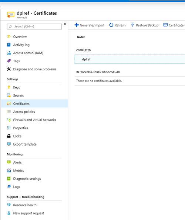Click the black Locks padlock icon
This screenshot has height=220, width=185.
pos(9,136)
